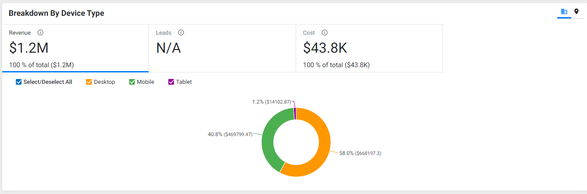The image size is (587, 194).
Task: Switch to the building breakdown view icon
Action: 564,11
